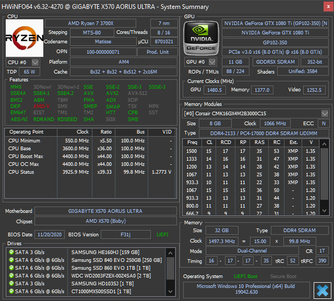Click green check icon beside Samsung SSD 840 EVO
The width and height of the screenshot is (334, 301).
11,260
